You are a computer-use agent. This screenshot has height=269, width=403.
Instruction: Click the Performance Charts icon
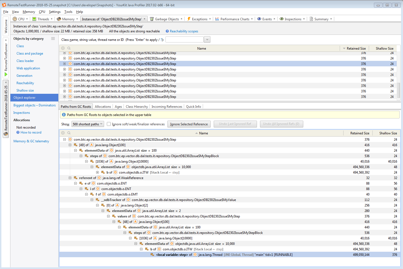pos(217,19)
